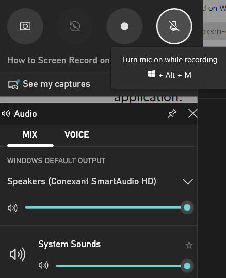This screenshot has width=226, height=278.
Task: Close the Audio widget
Action: click(x=192, y=113)
